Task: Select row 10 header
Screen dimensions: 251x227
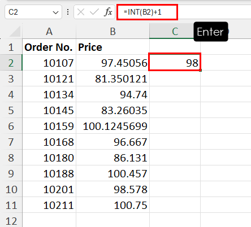Action: point(11,189)
